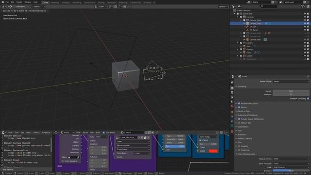The height and width of the screenshot is (175, 311).
Task: Click the eyedropper in the Object field
Action: point(78,157)
